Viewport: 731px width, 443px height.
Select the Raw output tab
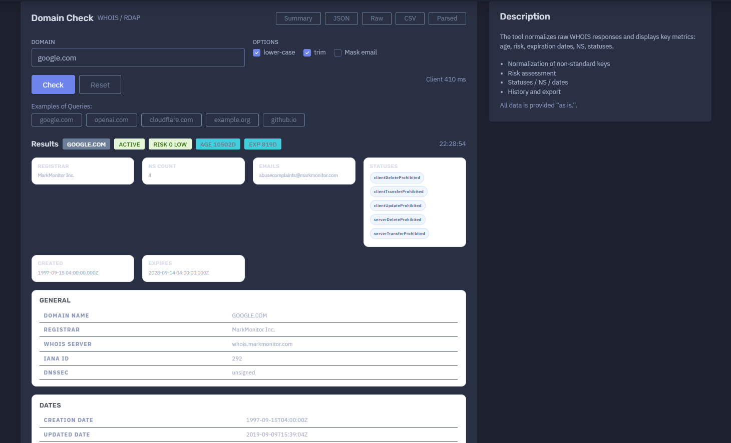click(377, 18)
